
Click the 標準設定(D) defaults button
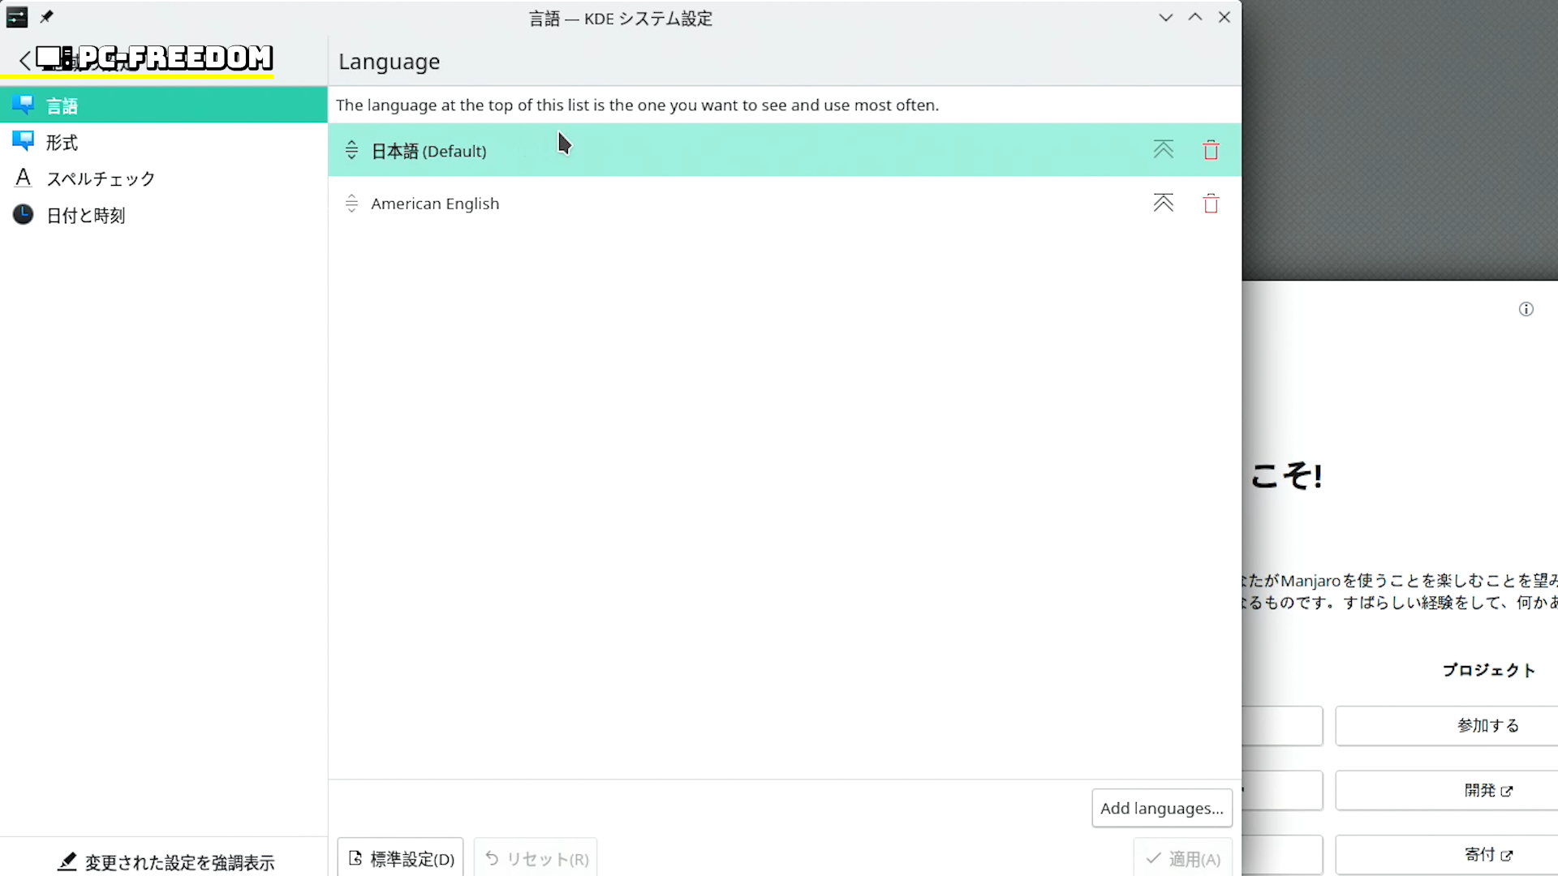401,858
